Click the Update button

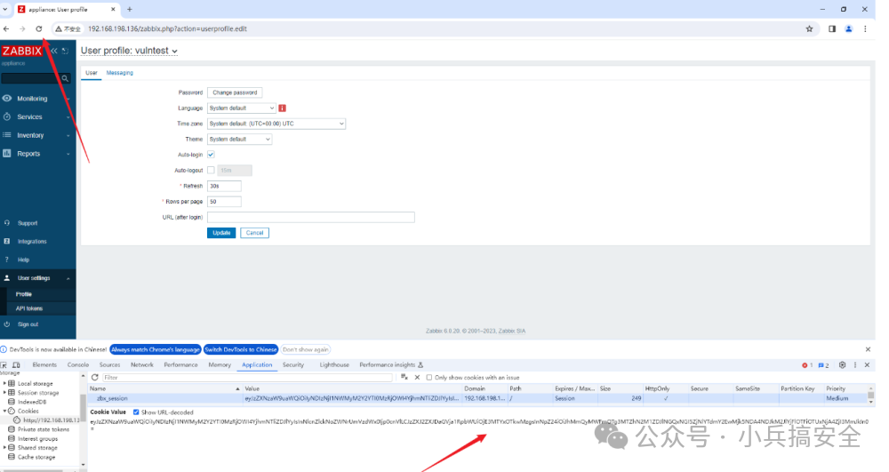click(221, 233)
